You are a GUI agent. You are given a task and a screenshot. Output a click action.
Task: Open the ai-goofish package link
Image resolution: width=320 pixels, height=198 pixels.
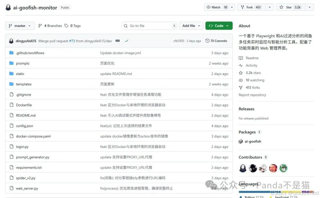coord(253,141)
